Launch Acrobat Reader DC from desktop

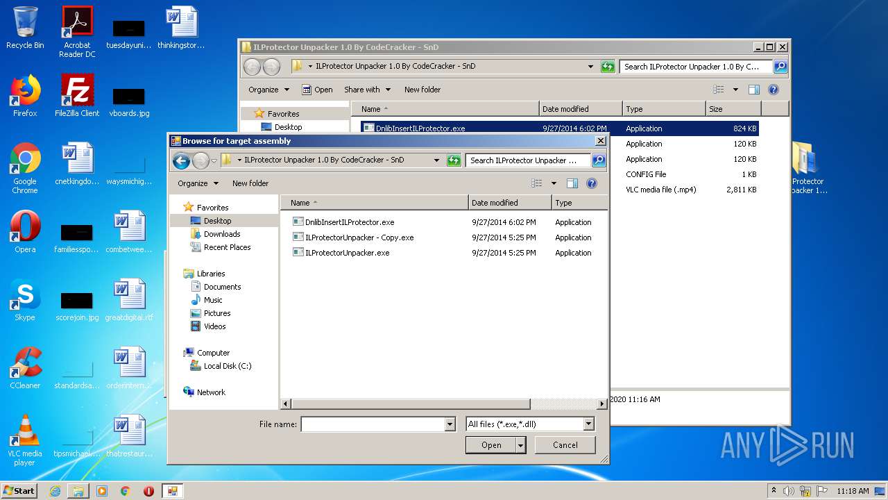click(x=77, y=31)
